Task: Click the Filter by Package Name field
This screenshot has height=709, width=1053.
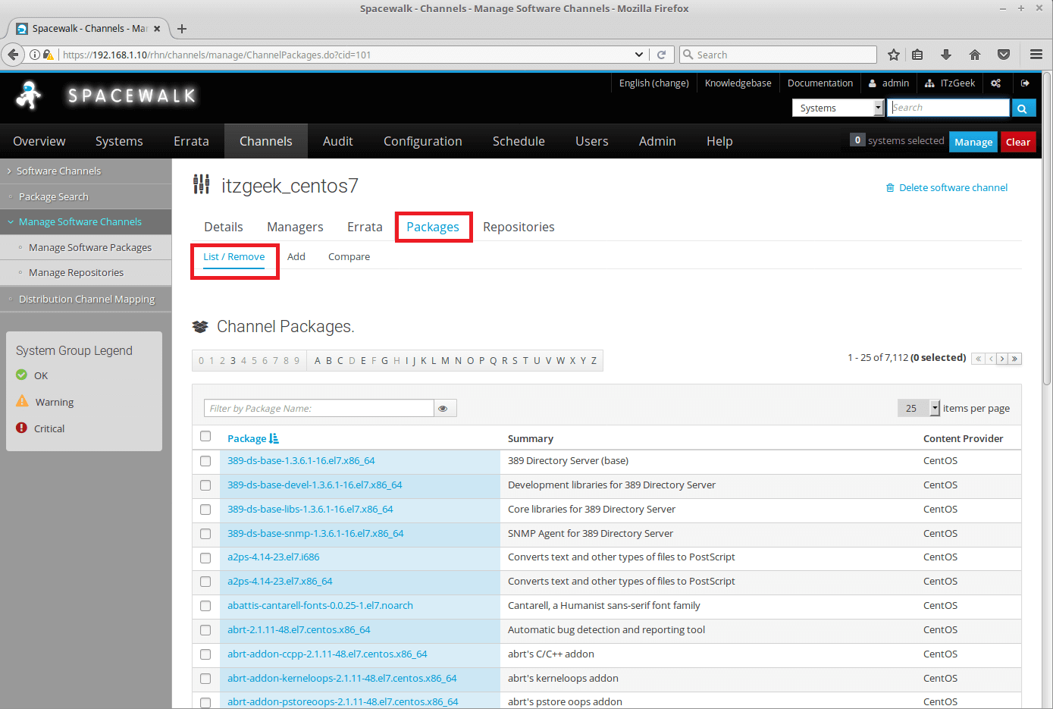Action: point(318,408)
